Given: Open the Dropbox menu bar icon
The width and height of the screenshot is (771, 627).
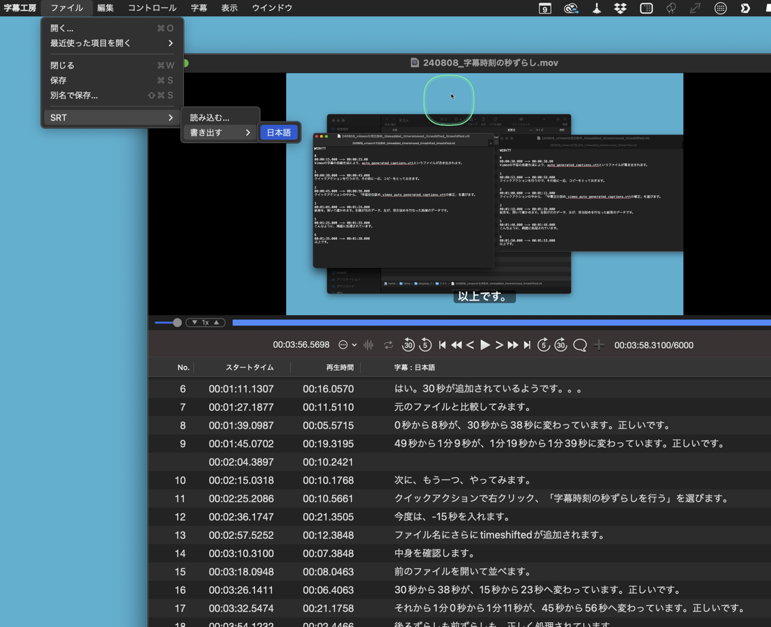Looking at the screenshot, I should (x=620, y=8).
